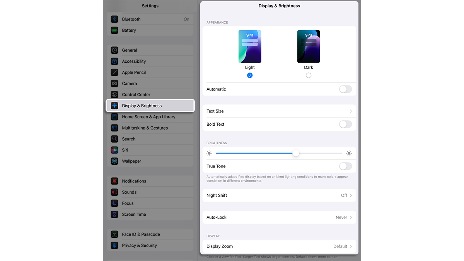
Task: Turn on the True Tone switch
Action: tap(346, 166)
